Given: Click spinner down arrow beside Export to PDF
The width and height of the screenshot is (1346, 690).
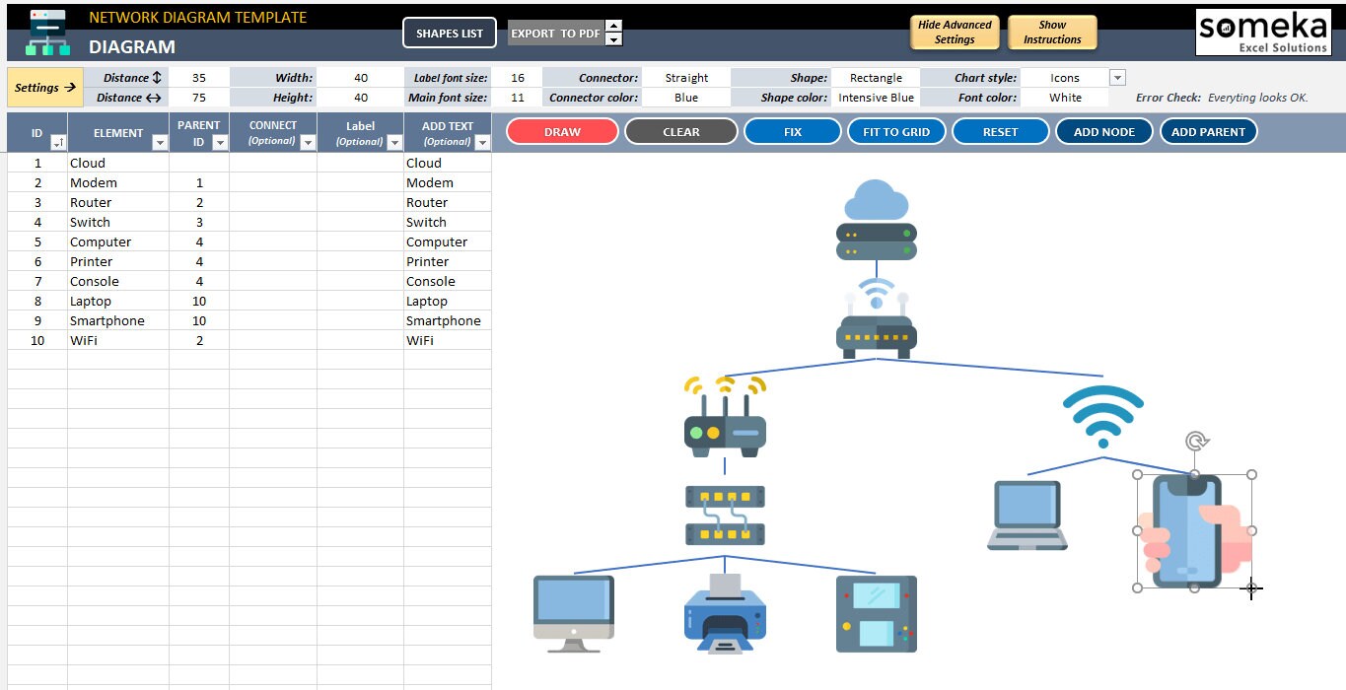Looking at the screenshot, I should point(613,39).
